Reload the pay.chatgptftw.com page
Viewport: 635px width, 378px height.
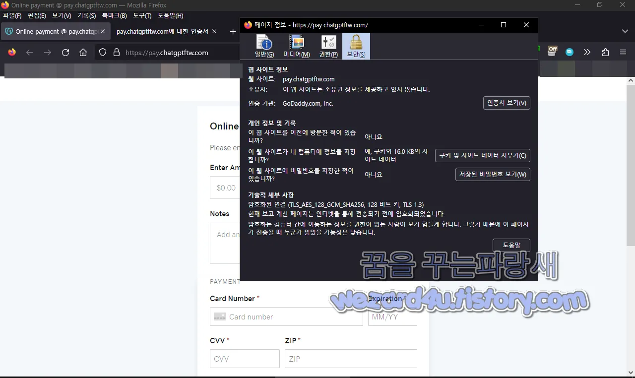click(65, 52)
